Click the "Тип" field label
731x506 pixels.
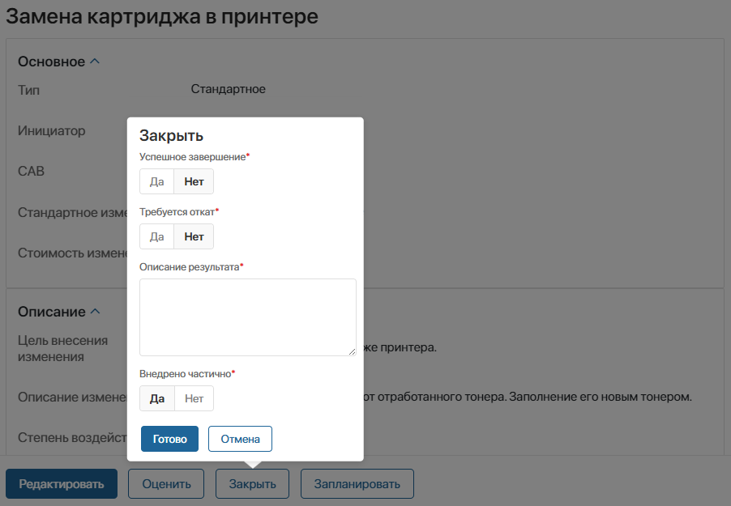28,90
